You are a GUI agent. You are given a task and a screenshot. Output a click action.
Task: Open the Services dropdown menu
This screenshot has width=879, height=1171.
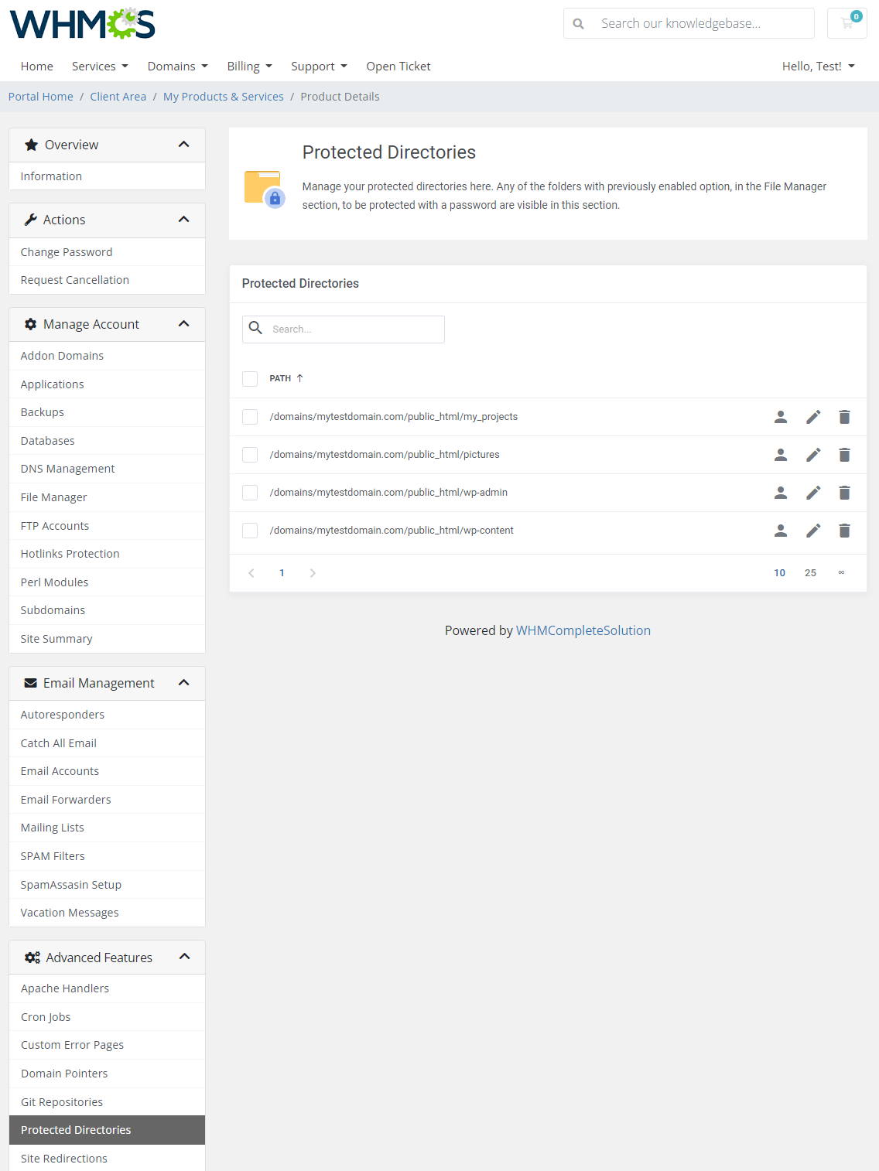pos(100,67)
